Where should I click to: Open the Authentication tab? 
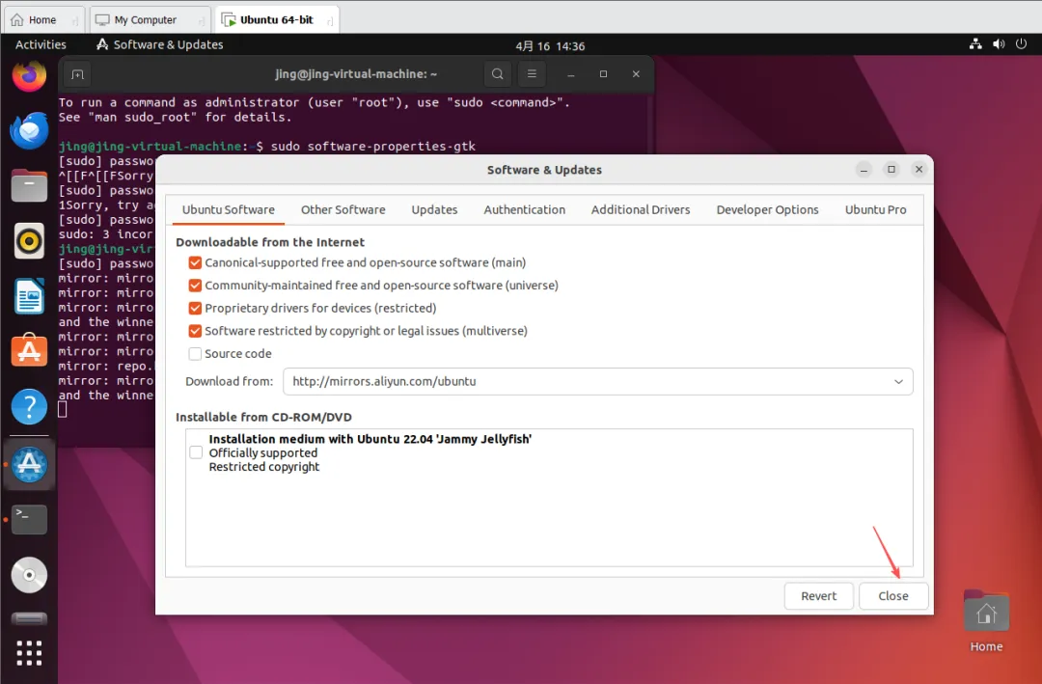point(524,209)
